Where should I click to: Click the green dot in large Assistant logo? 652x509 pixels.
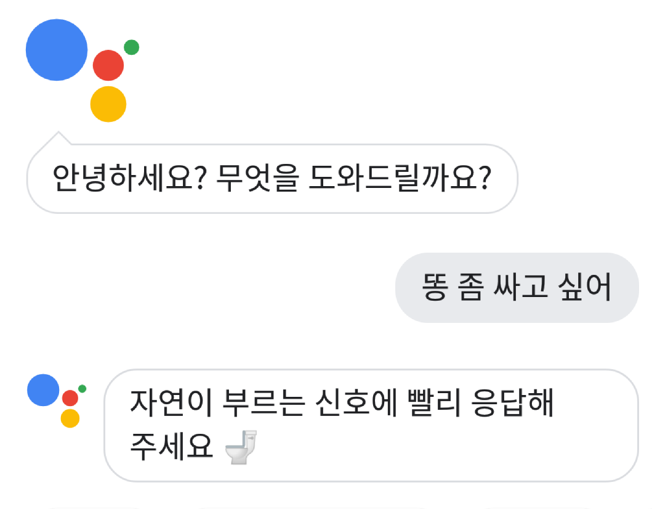[131, 47]
